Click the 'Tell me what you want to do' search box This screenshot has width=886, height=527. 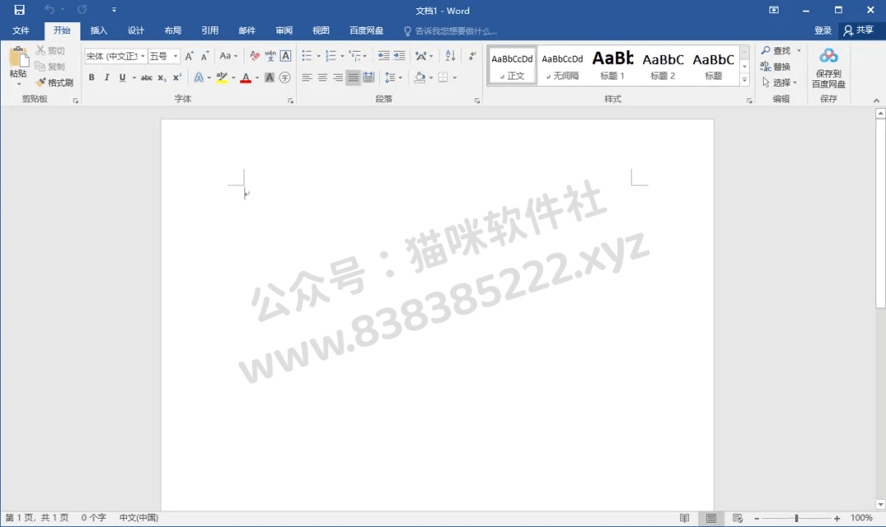[x=451, y=31]
